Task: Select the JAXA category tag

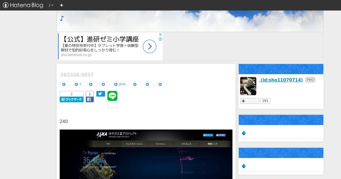Action: 120,84
